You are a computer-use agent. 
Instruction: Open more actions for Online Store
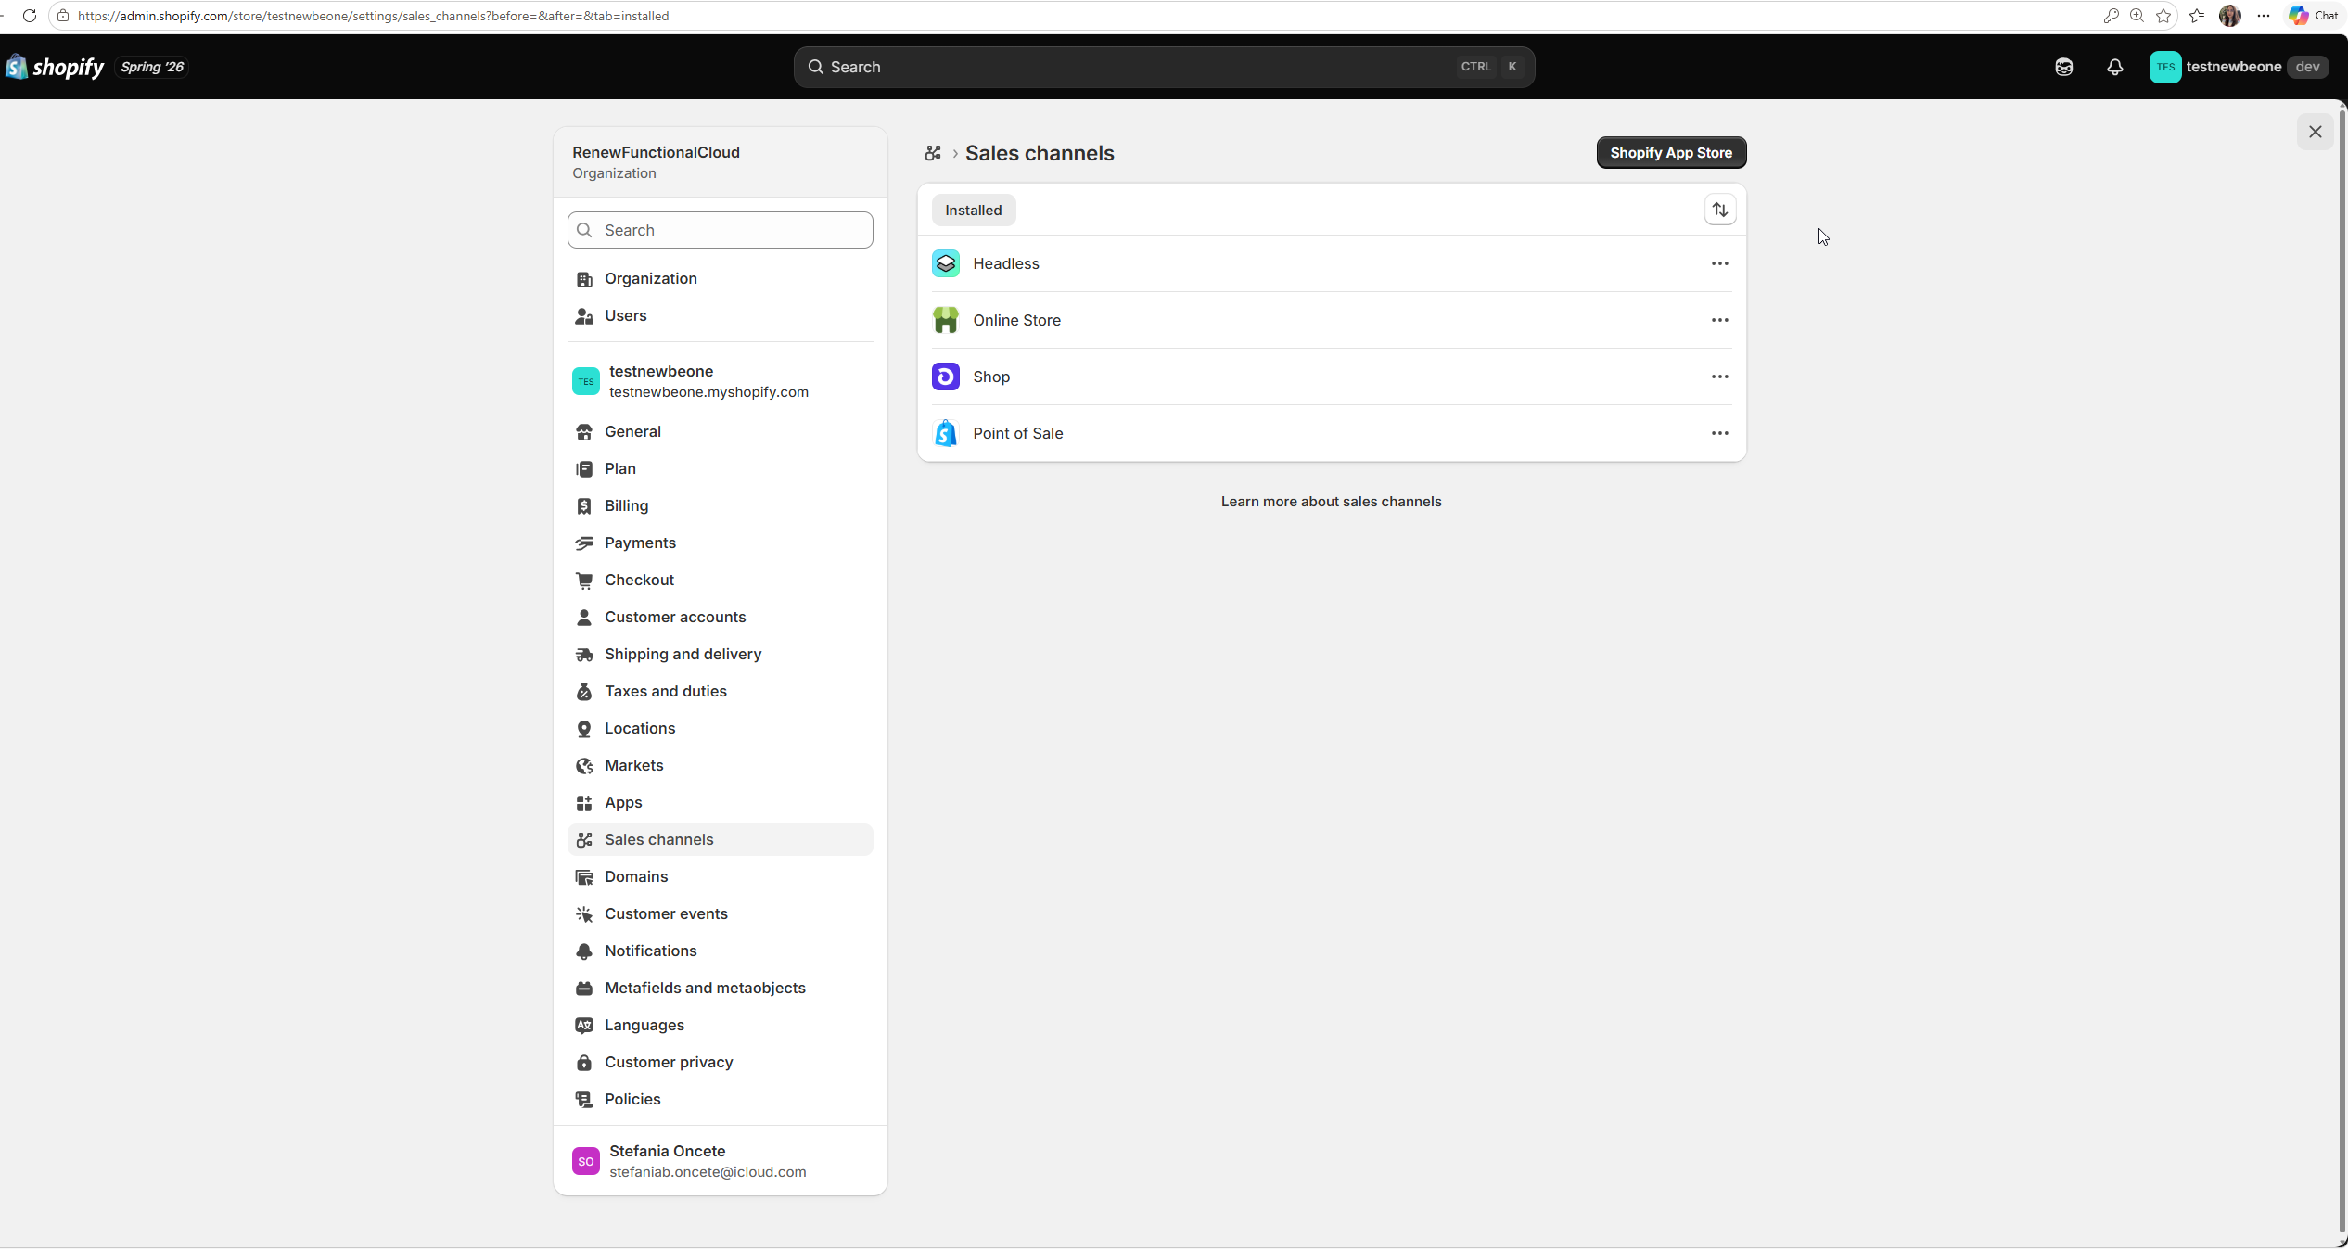pos(1719,320)
